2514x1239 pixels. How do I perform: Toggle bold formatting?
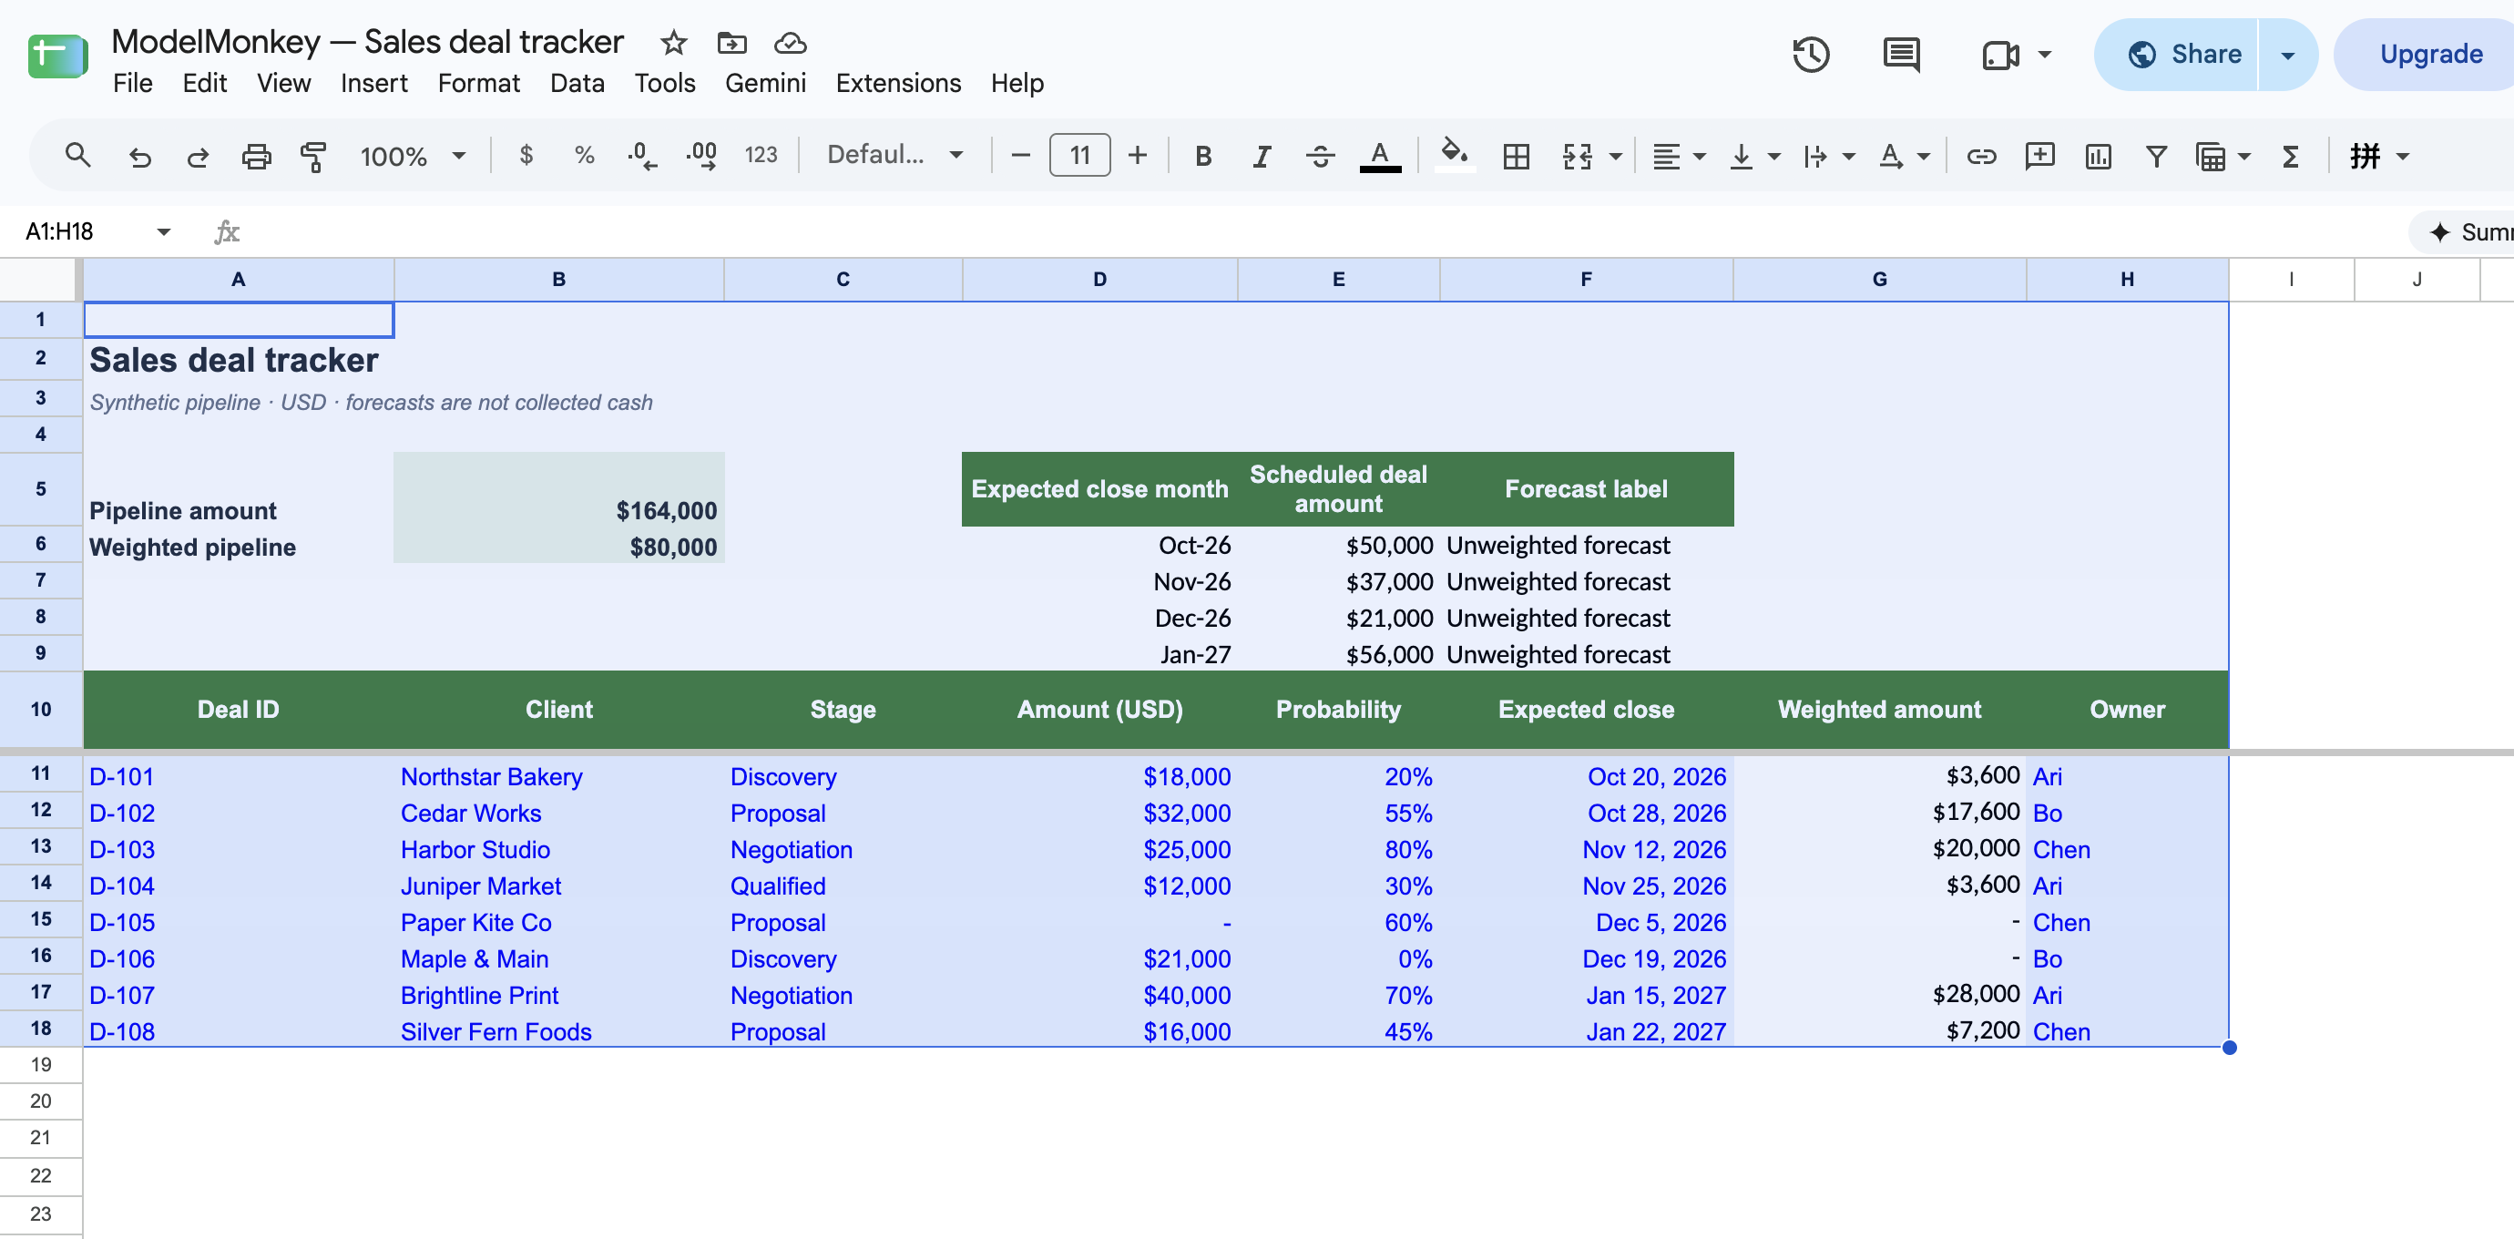pyautogui.click(x=1203, y=156)
